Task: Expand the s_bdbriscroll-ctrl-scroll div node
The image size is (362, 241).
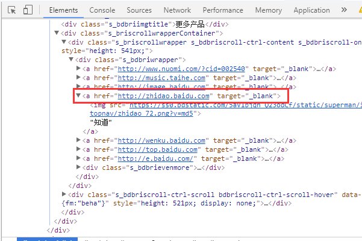Action: [x=65, y=195]
